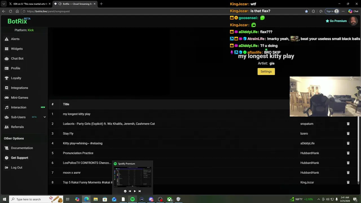Click title 'my longest kitty play' in list

pos(76,114)
